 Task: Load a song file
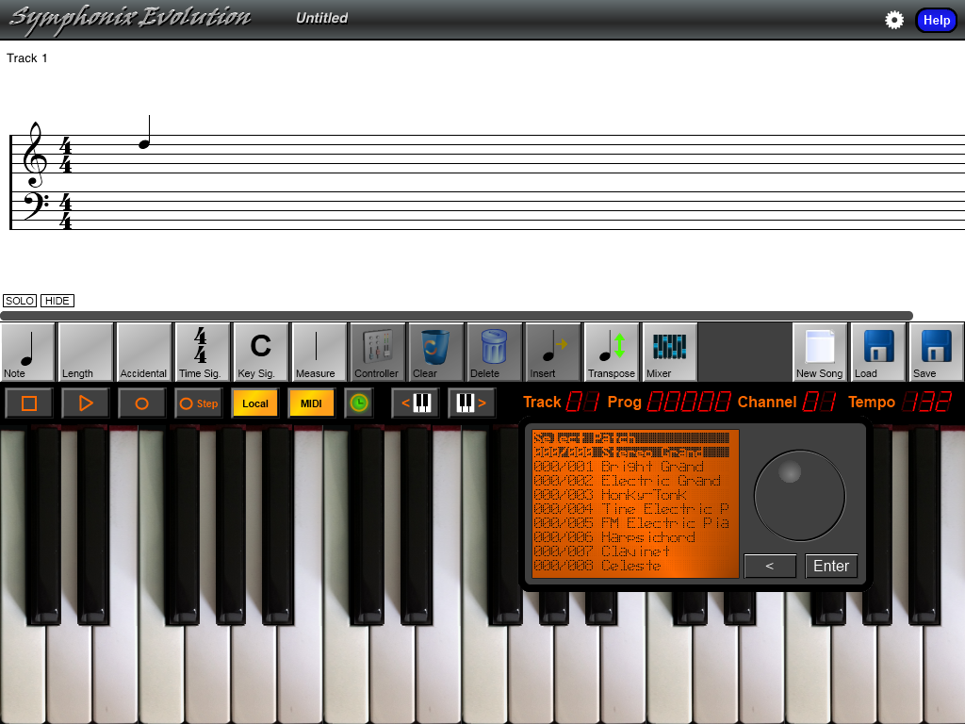click(x=877, y=353)
